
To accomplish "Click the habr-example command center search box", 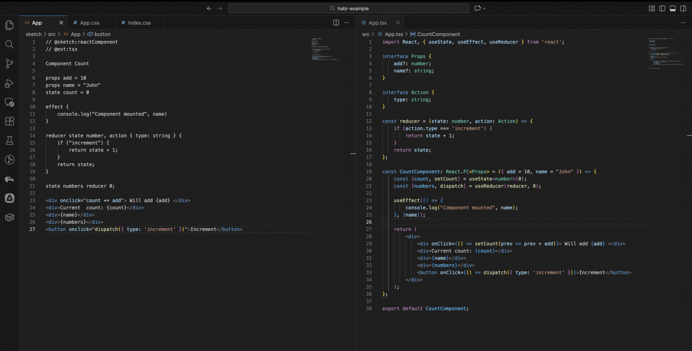I will (x=349, y=8).
